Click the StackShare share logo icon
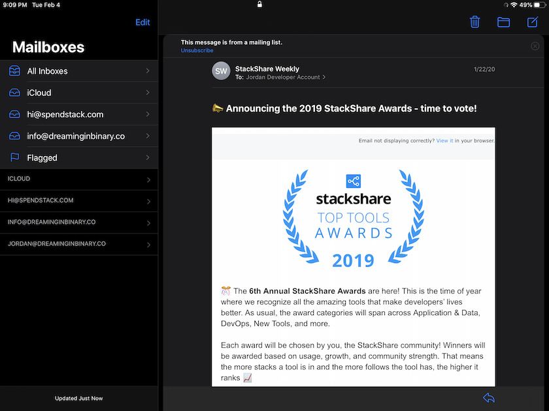The image size is (549, 411). 354,181
